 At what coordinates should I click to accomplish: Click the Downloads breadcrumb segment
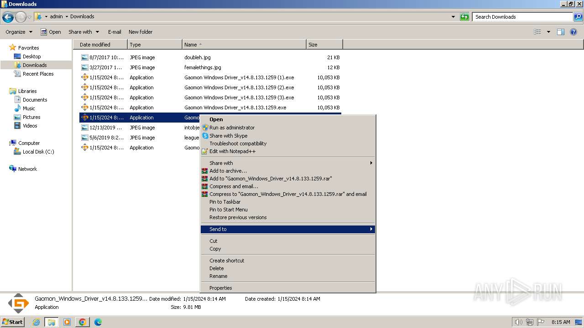pyautogui.click(x=82, y=16)
